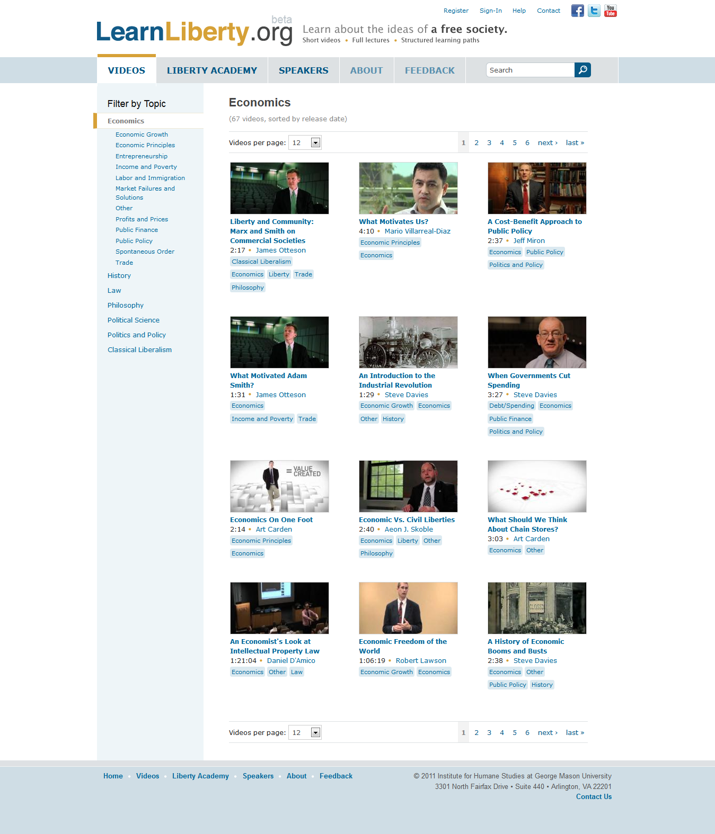Open footer Contact Us link
715x834 pixels.
(x=594, y=796)
